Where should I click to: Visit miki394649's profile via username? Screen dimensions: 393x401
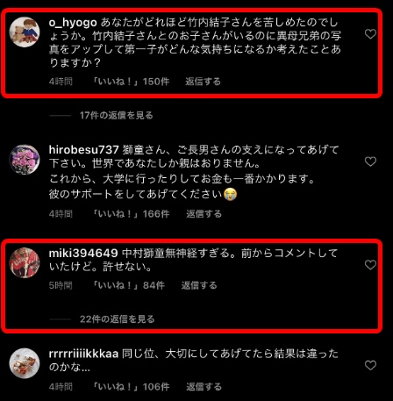[83, 253]
